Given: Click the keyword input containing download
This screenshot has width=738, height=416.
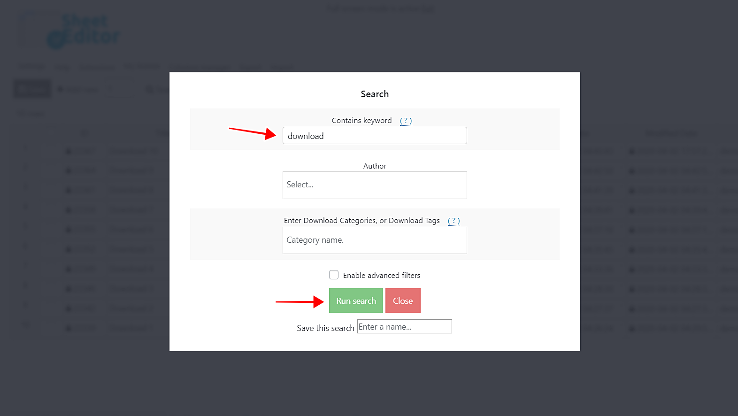Looking at the screenshot, I should point(374,136).
